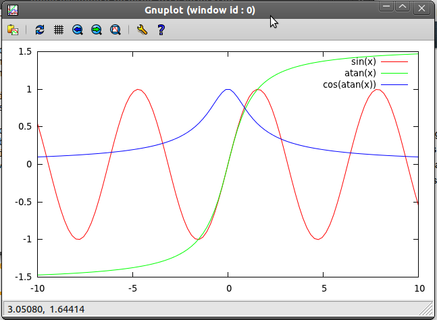Click x-axis label -5

click(132, 288)
